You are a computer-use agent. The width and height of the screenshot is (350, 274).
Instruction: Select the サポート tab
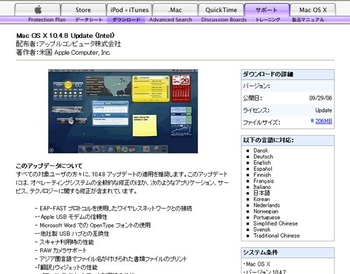click(267, 10)
